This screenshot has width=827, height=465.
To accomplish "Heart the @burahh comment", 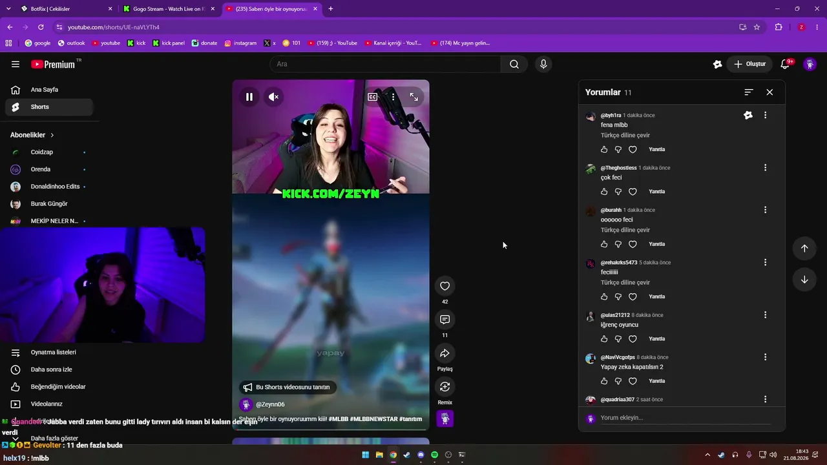I will tap(633, 244).
